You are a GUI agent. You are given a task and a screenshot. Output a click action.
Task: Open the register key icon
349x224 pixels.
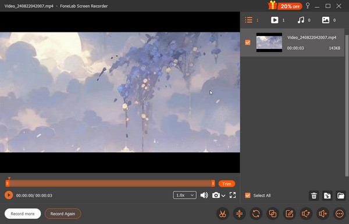point(308,6)
